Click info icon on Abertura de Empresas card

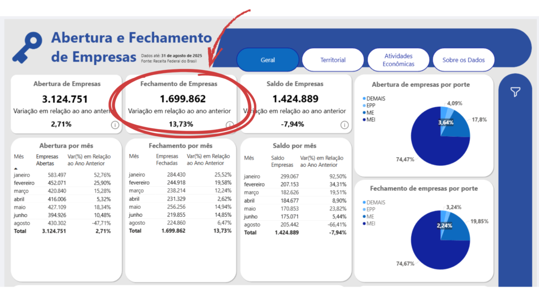coord(115,125)
